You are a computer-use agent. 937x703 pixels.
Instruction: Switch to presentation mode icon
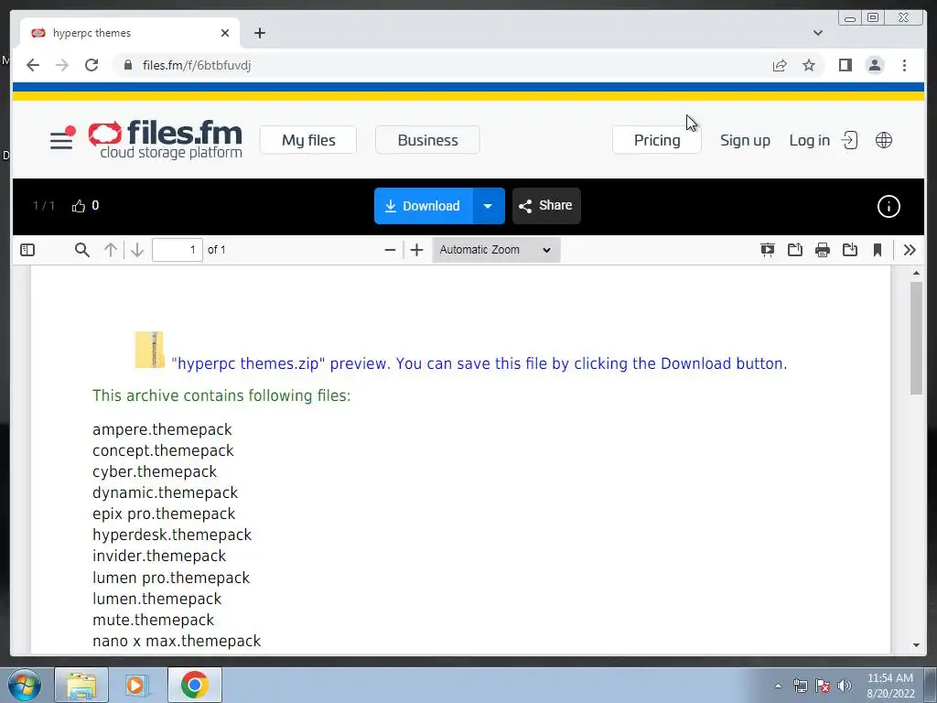coord(768,250)
